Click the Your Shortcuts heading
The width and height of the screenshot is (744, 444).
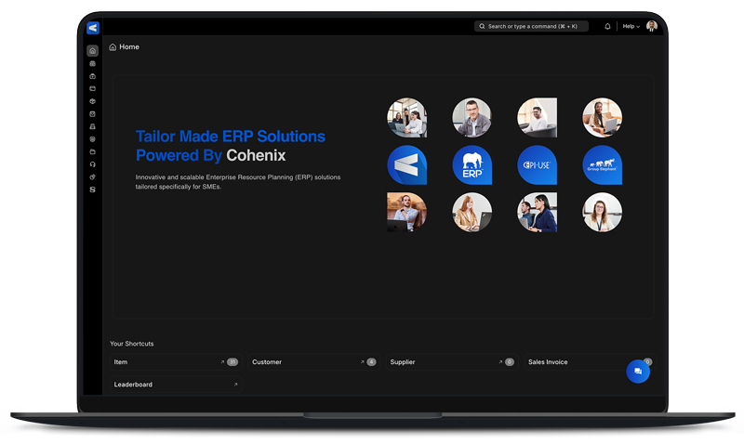[132, 344]
